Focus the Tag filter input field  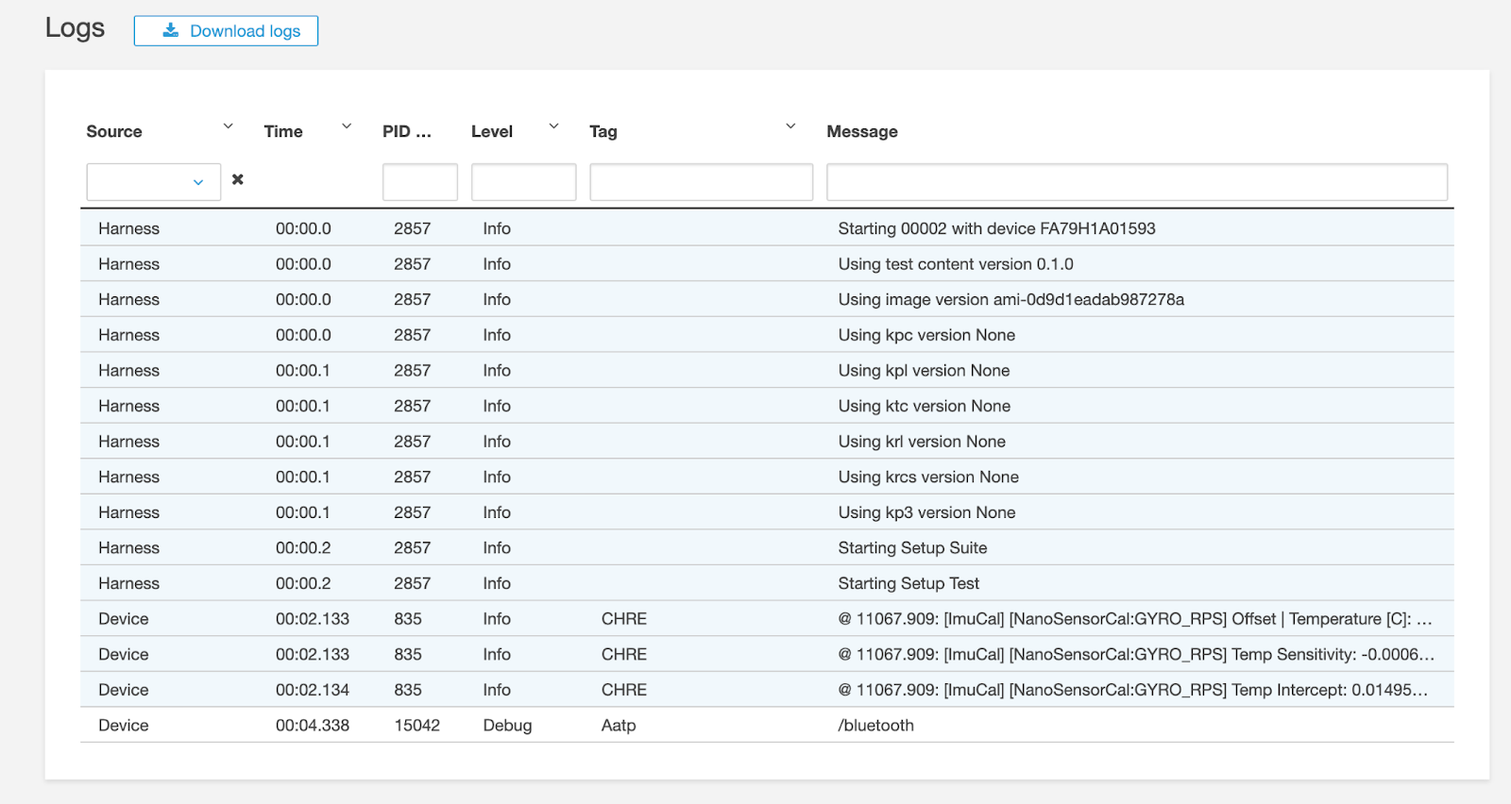(702, 182)
